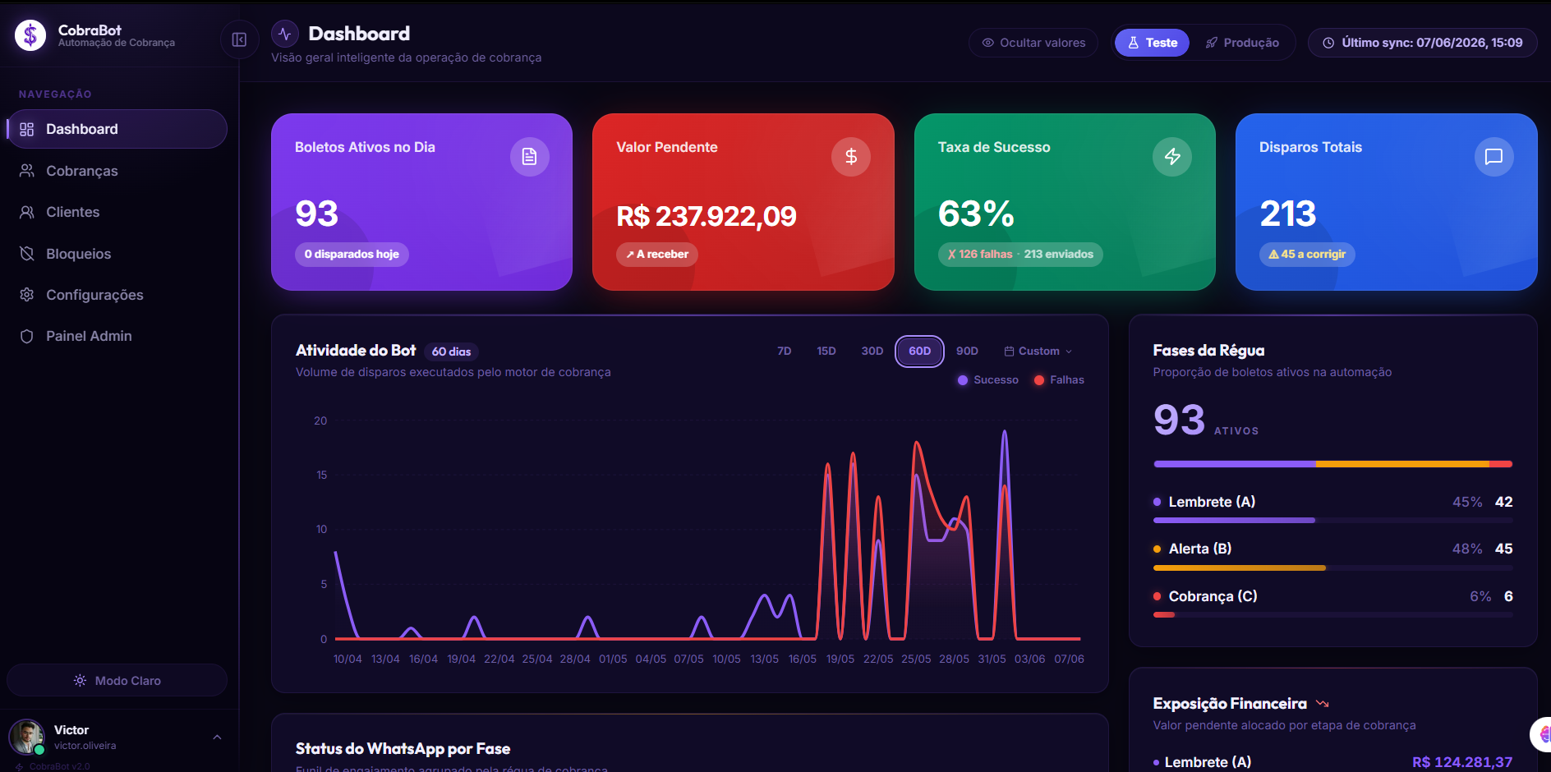Toggle Ocultar valores visibility
This screenshot has height=772, width=1551.
click(1033, 43)
